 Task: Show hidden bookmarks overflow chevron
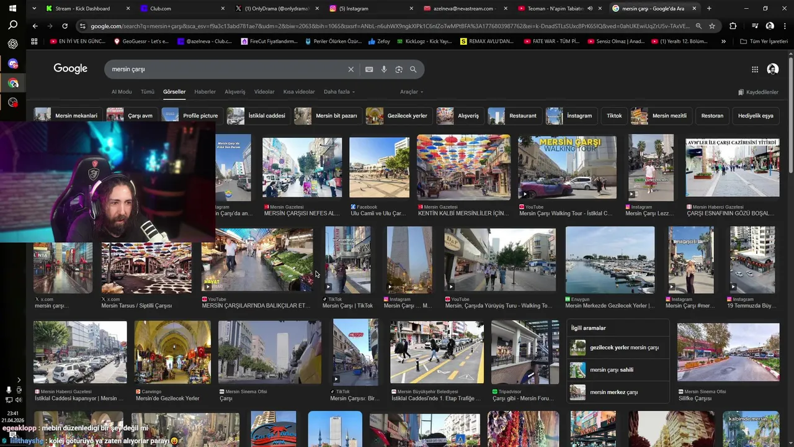click(x=723, y=42)
